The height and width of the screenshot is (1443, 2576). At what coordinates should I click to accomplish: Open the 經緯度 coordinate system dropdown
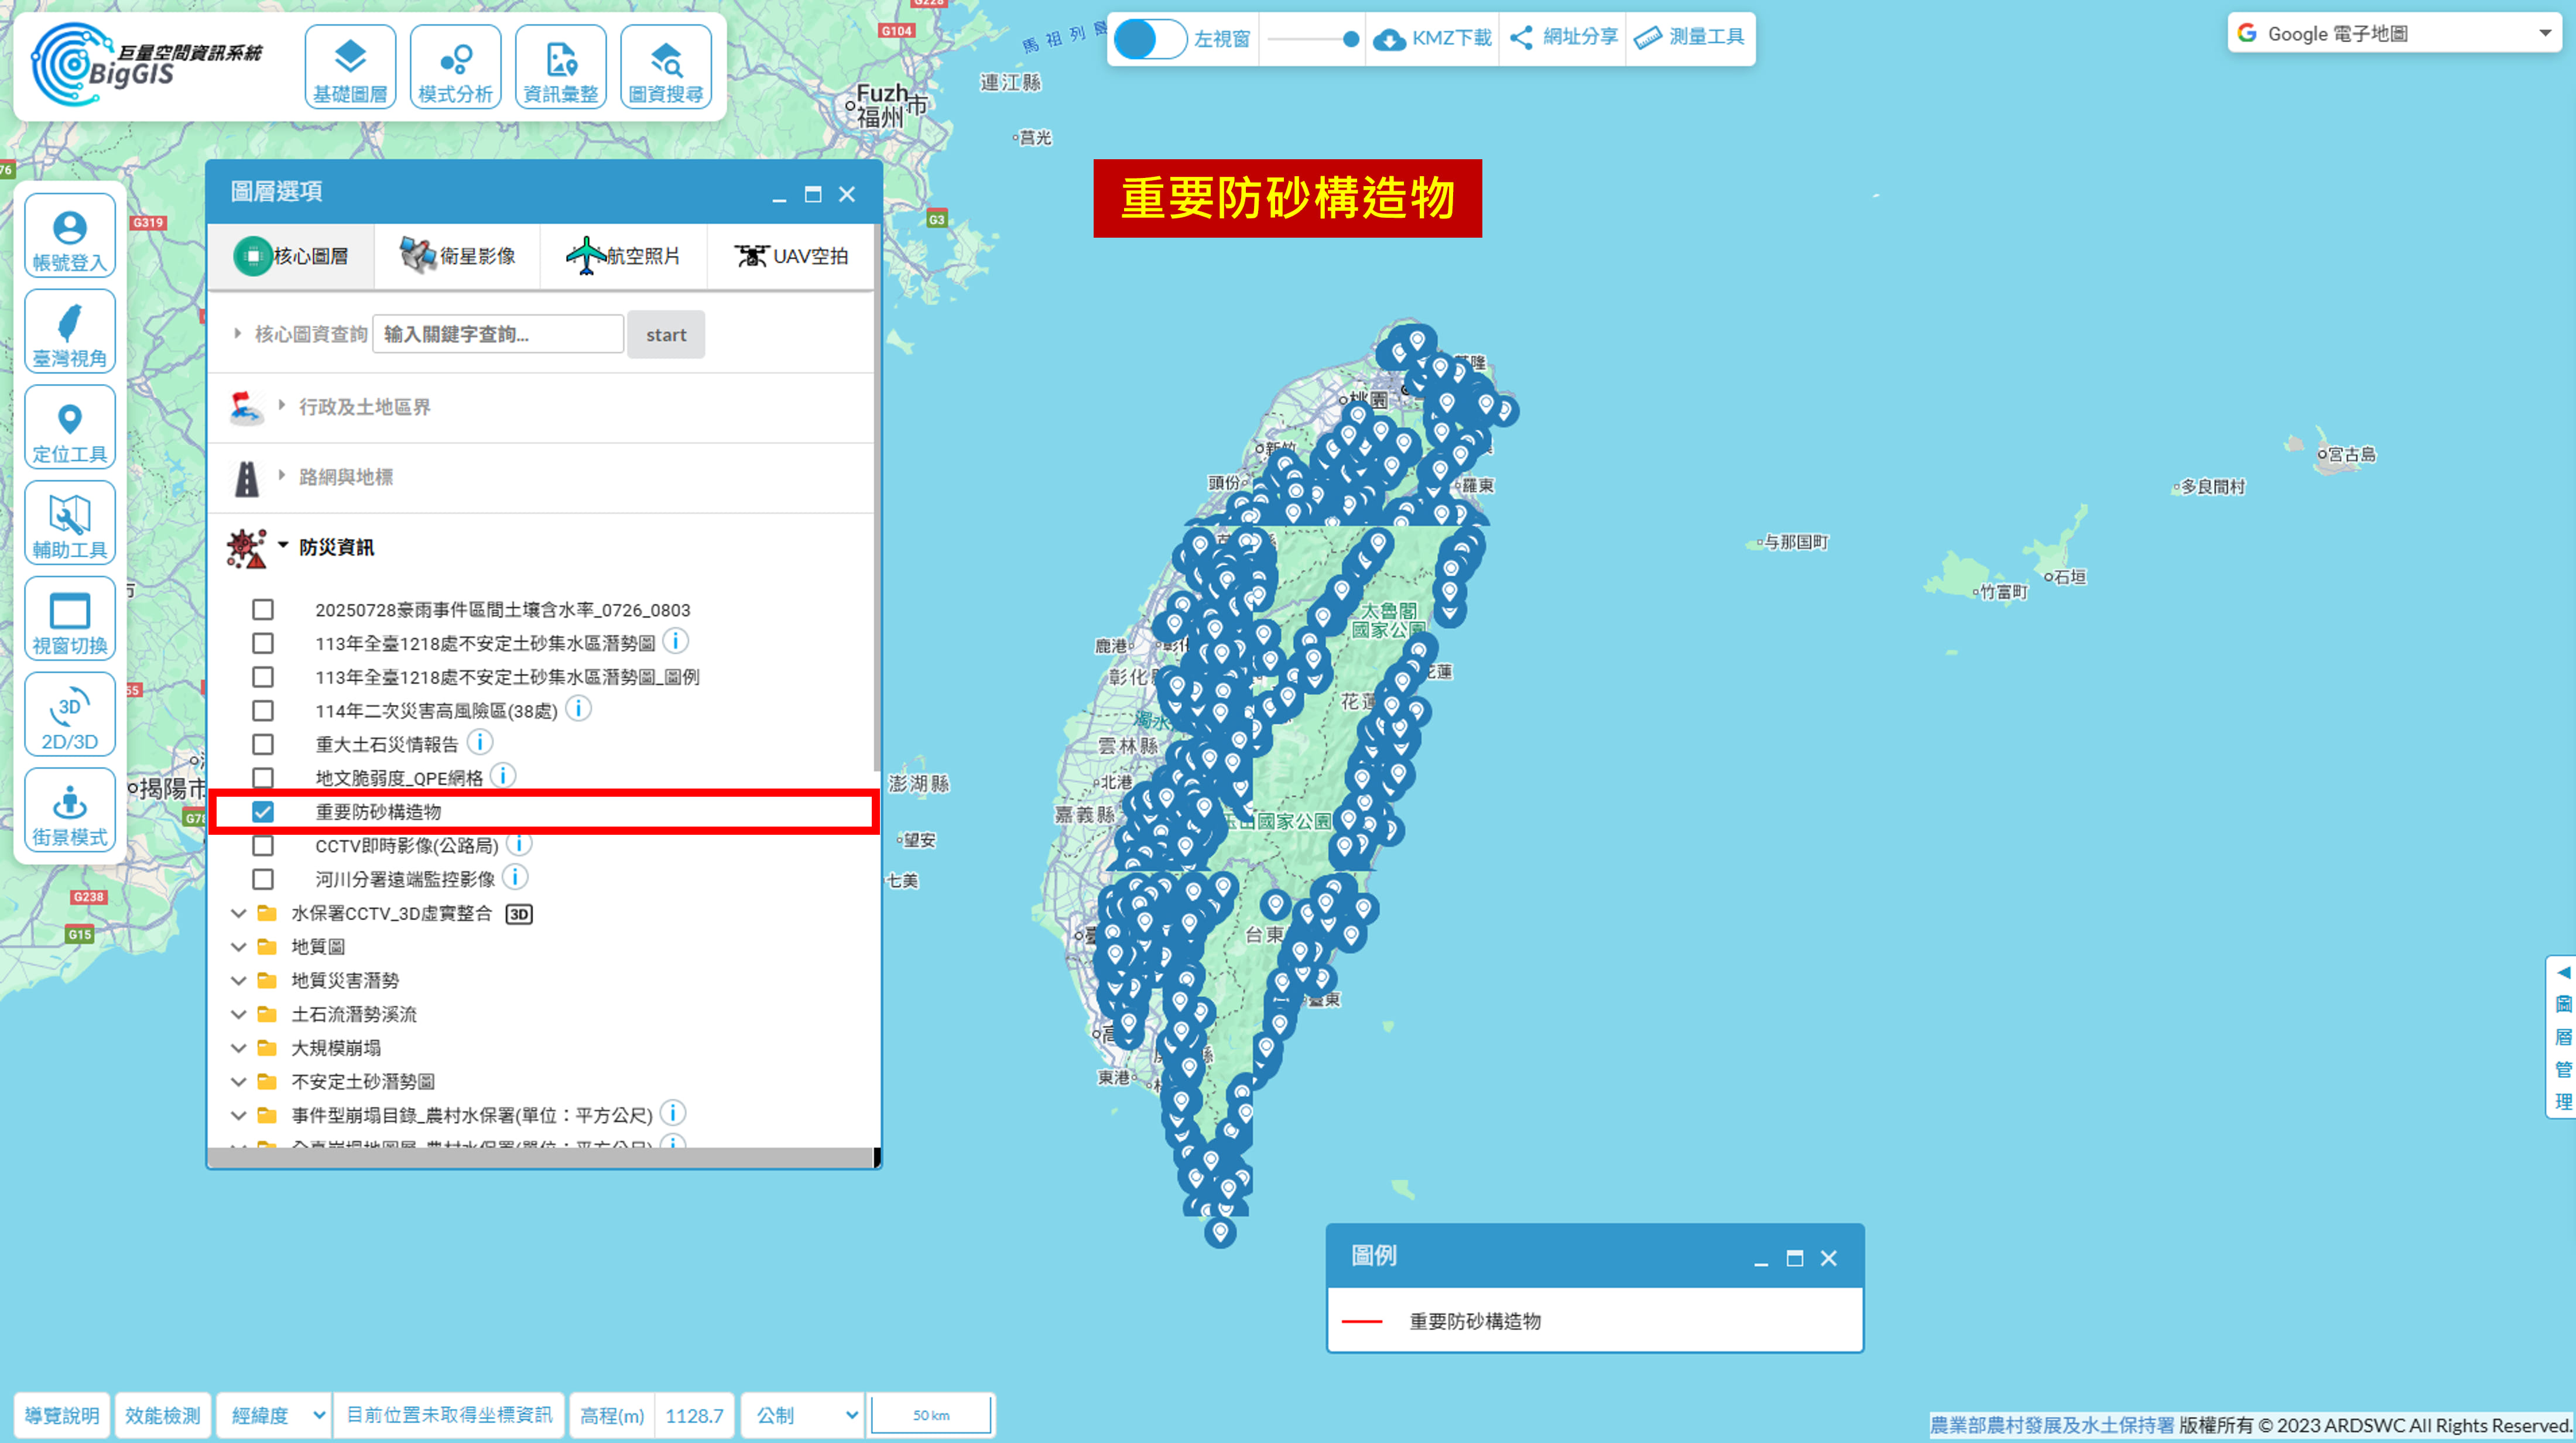point(275,1415)
